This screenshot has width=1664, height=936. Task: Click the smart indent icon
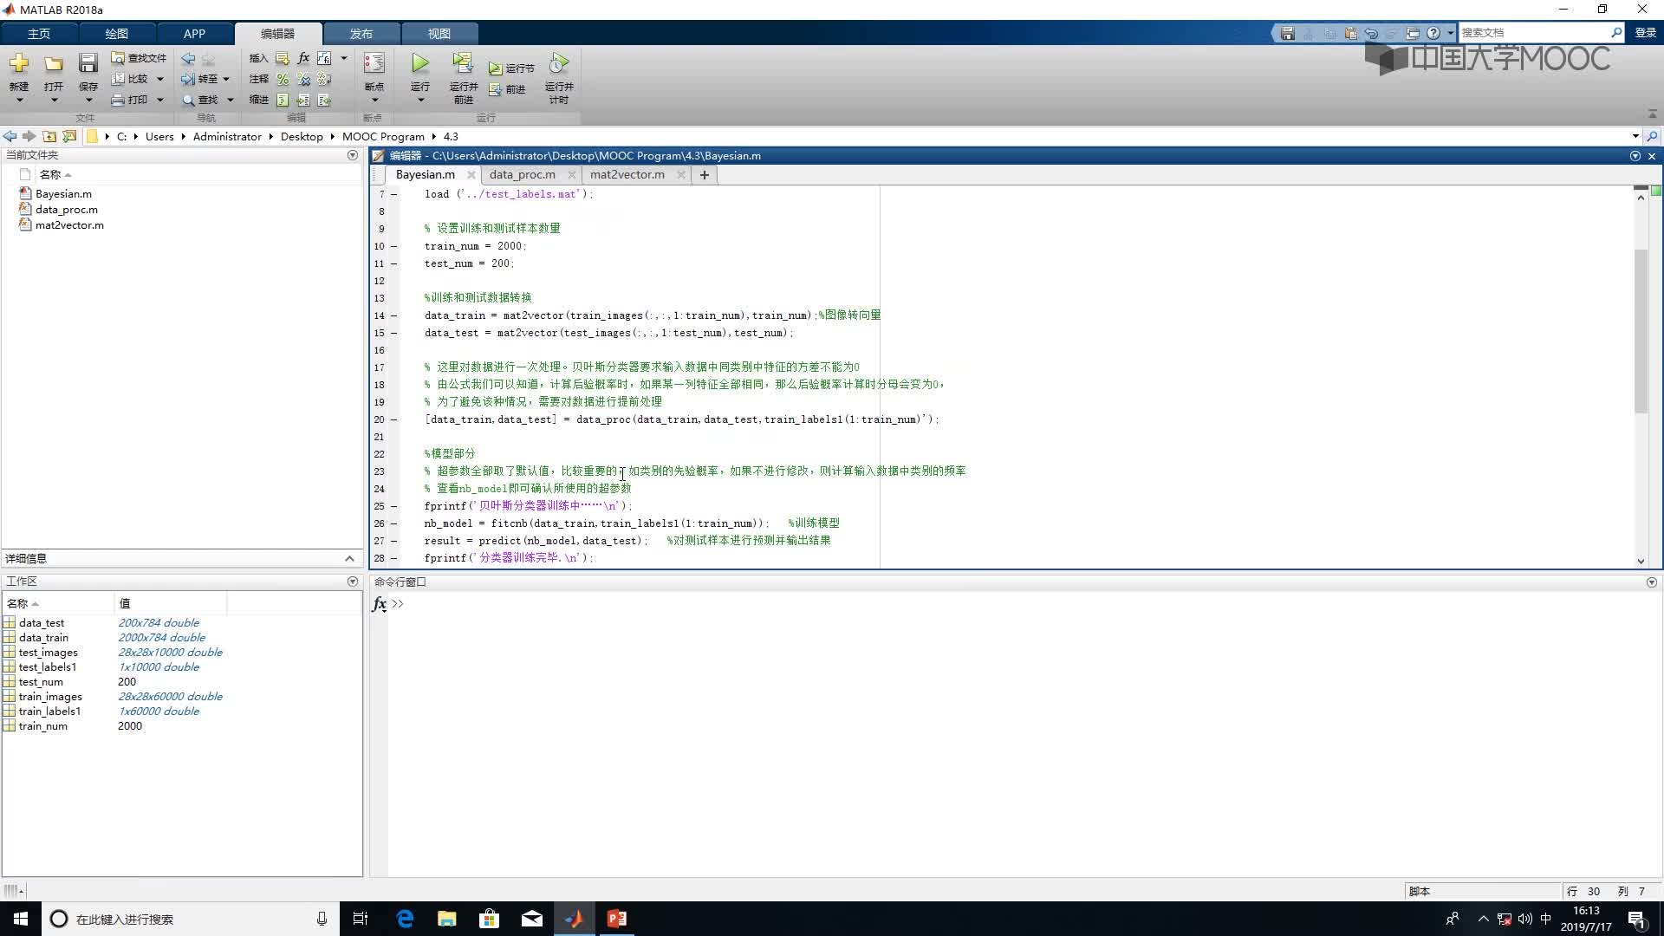point(283,100)
